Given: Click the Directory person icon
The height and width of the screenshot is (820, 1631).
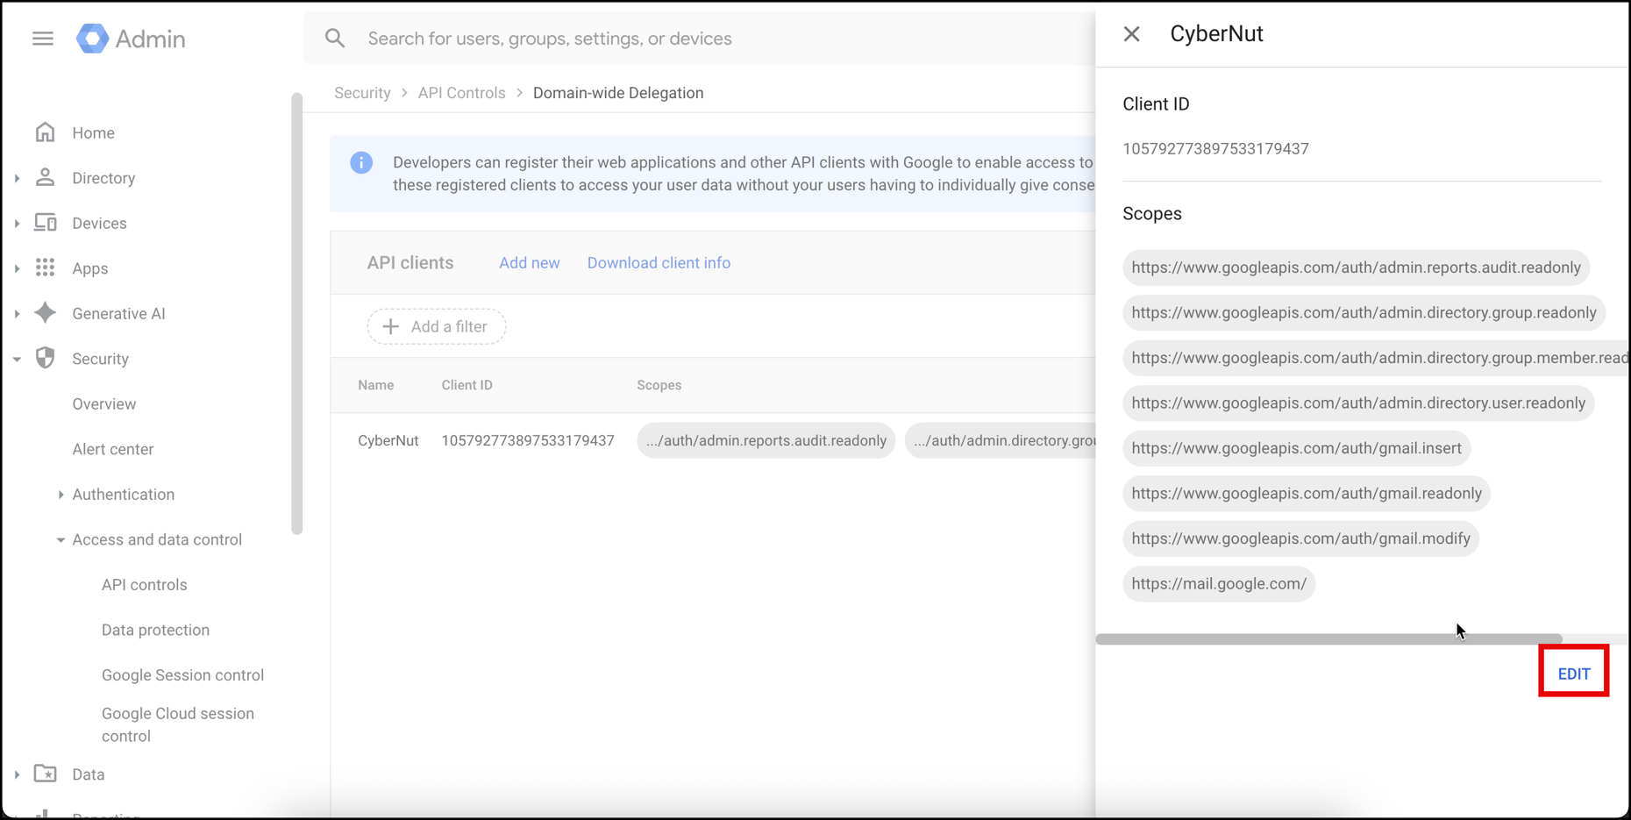Looking at the screenshot, I should (46, 178).
